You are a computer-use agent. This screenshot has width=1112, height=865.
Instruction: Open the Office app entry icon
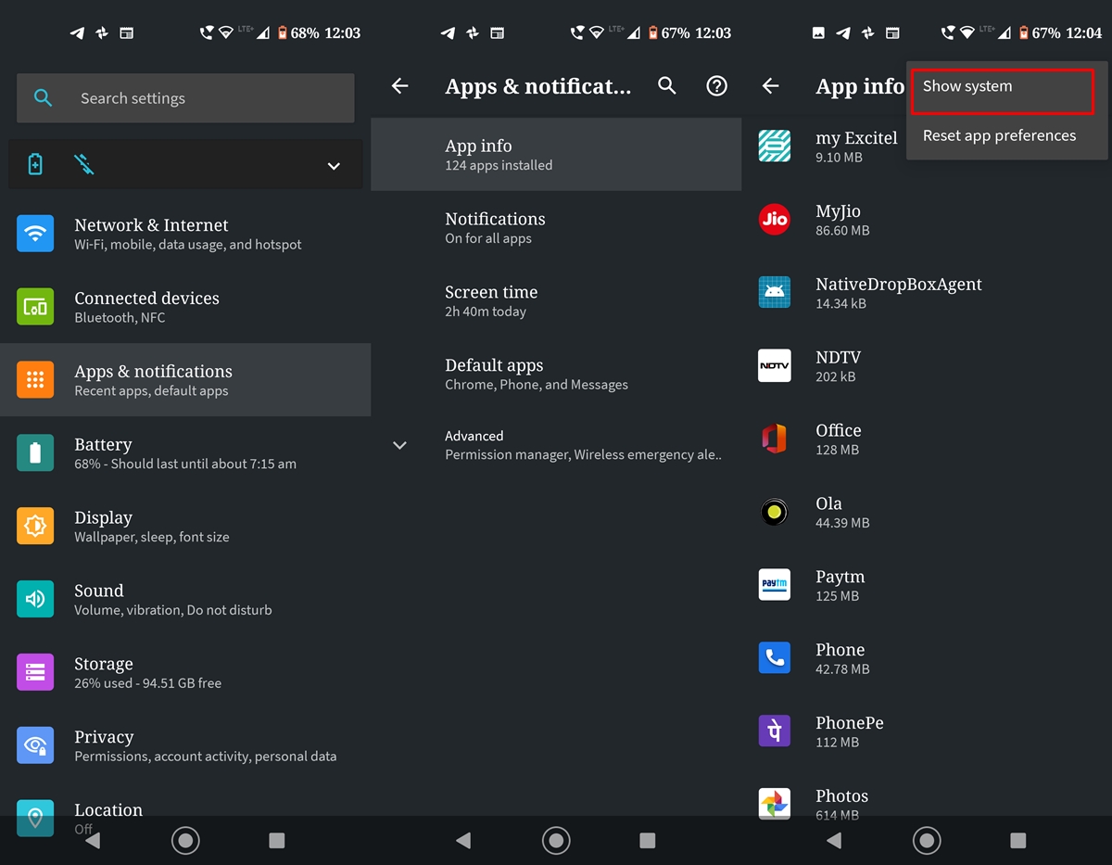(x=774, y=439)
